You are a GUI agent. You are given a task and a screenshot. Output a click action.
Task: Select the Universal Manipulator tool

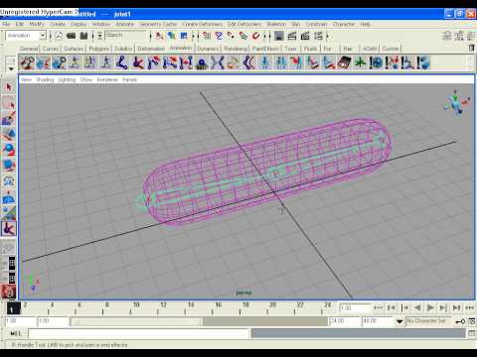[9, 181]
